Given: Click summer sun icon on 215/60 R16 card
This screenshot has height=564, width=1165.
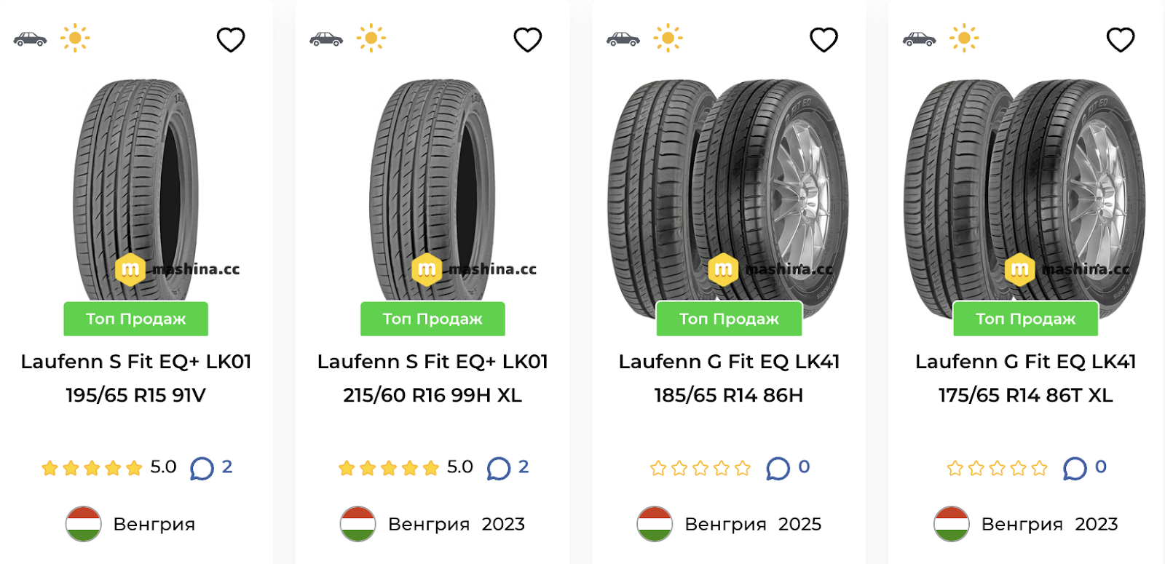Looking at the screenshot, I should 371,38.
